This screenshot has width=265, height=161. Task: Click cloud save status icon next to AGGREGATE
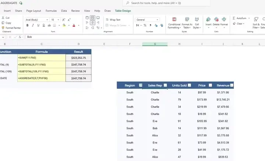21,3
